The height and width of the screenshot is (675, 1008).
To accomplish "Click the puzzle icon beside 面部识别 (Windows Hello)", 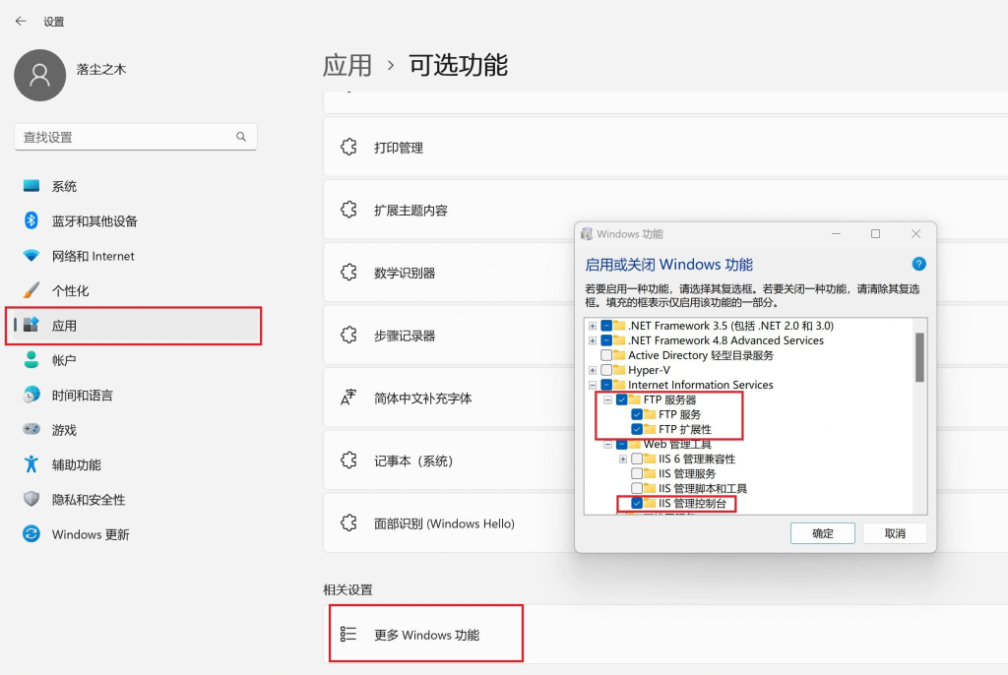I will 348,523.
